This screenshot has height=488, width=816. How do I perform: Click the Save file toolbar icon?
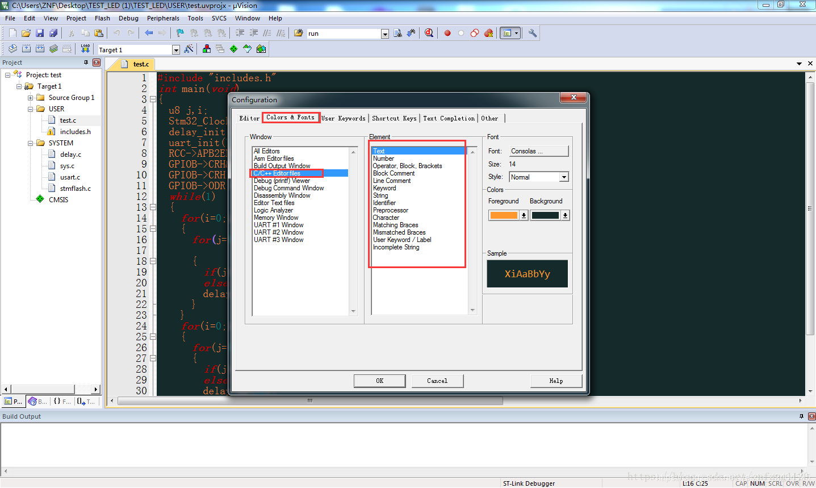point(40,34)
